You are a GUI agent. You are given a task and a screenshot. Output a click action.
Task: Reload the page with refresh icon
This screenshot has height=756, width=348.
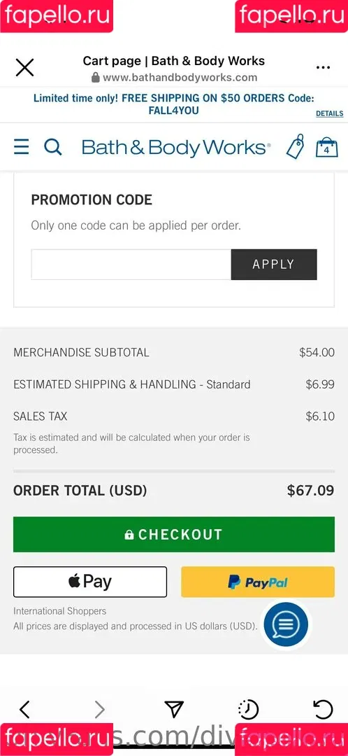323,709
